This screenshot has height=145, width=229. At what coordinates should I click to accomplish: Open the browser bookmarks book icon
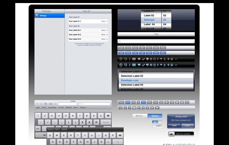pos(50,104)
